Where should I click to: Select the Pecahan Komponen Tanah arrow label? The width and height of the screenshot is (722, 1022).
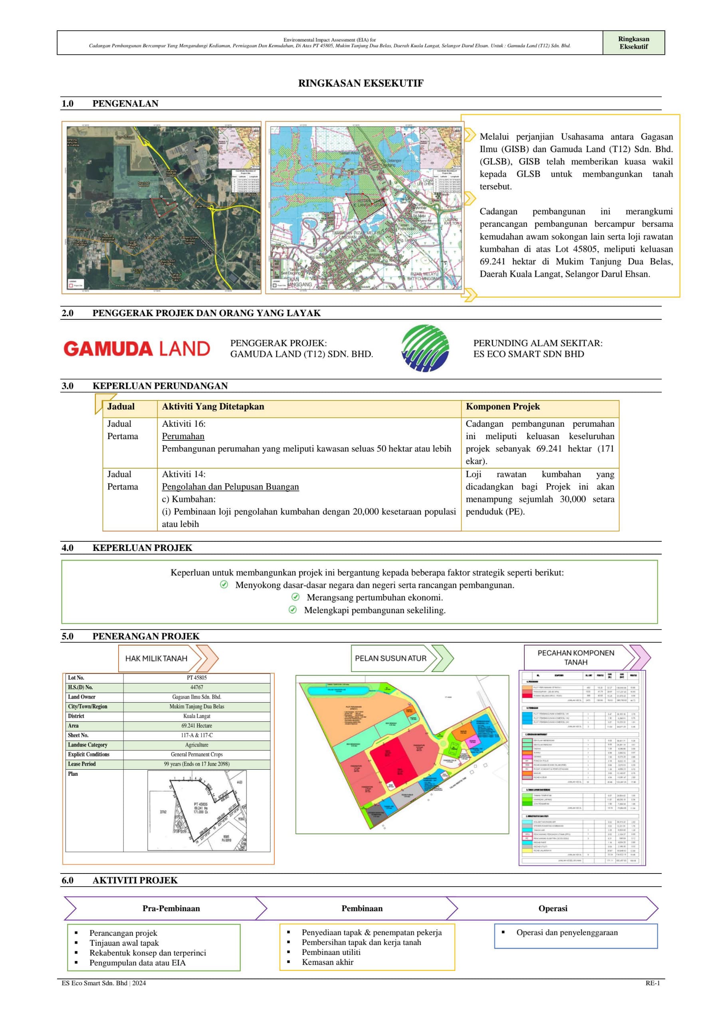[587, 657]
